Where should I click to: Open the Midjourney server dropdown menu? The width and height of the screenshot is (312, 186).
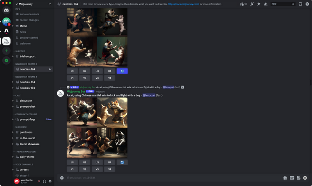[x=33, y=4]
